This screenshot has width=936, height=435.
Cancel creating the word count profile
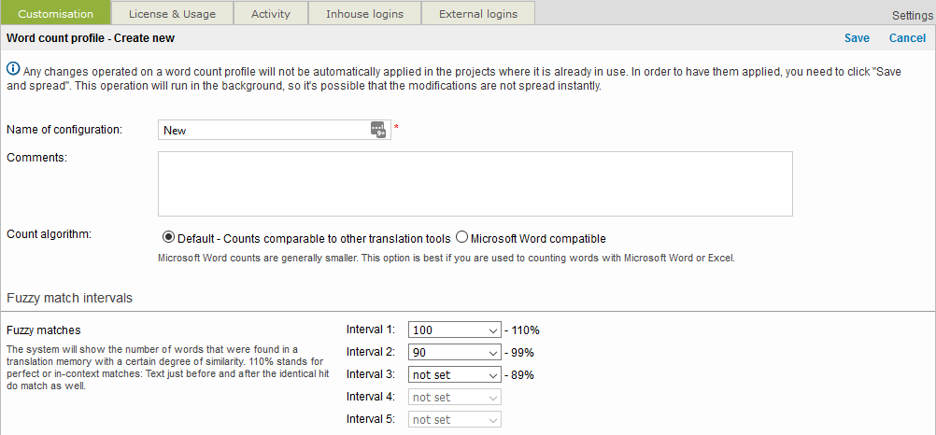click(907, 38)
